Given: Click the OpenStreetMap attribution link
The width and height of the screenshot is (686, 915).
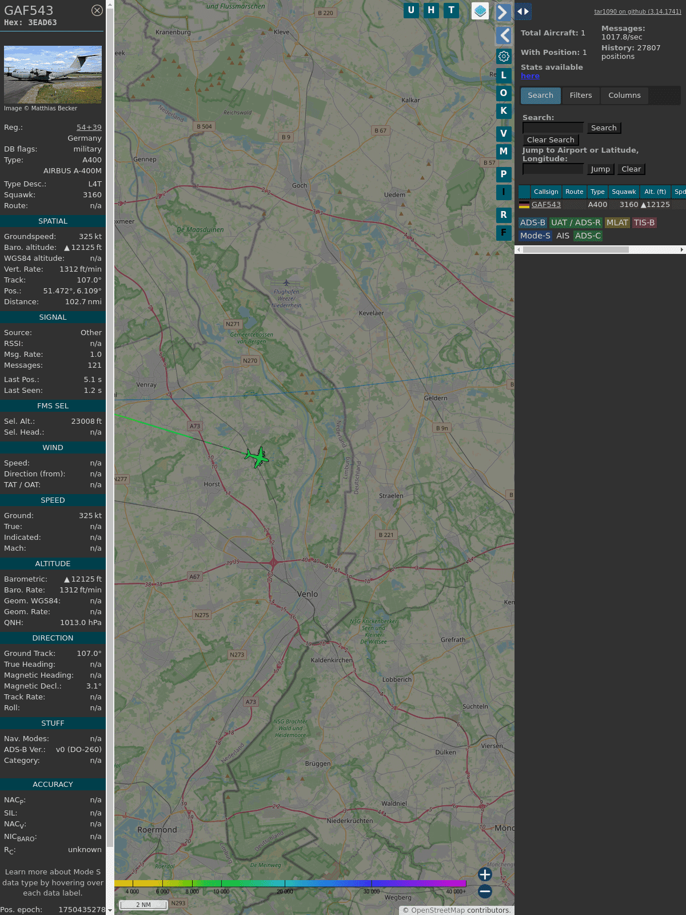Looking at the screenshot, I should click(x=437, y=910).
